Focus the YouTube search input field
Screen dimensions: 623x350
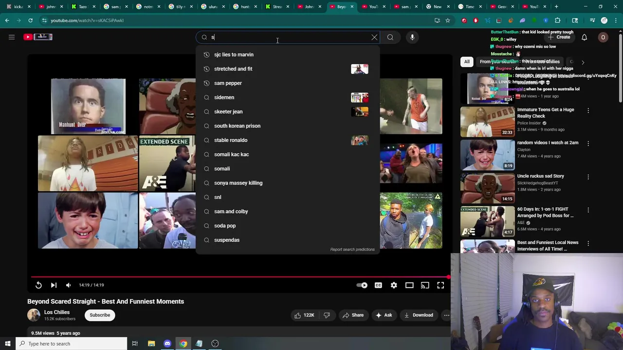point(287,37)
